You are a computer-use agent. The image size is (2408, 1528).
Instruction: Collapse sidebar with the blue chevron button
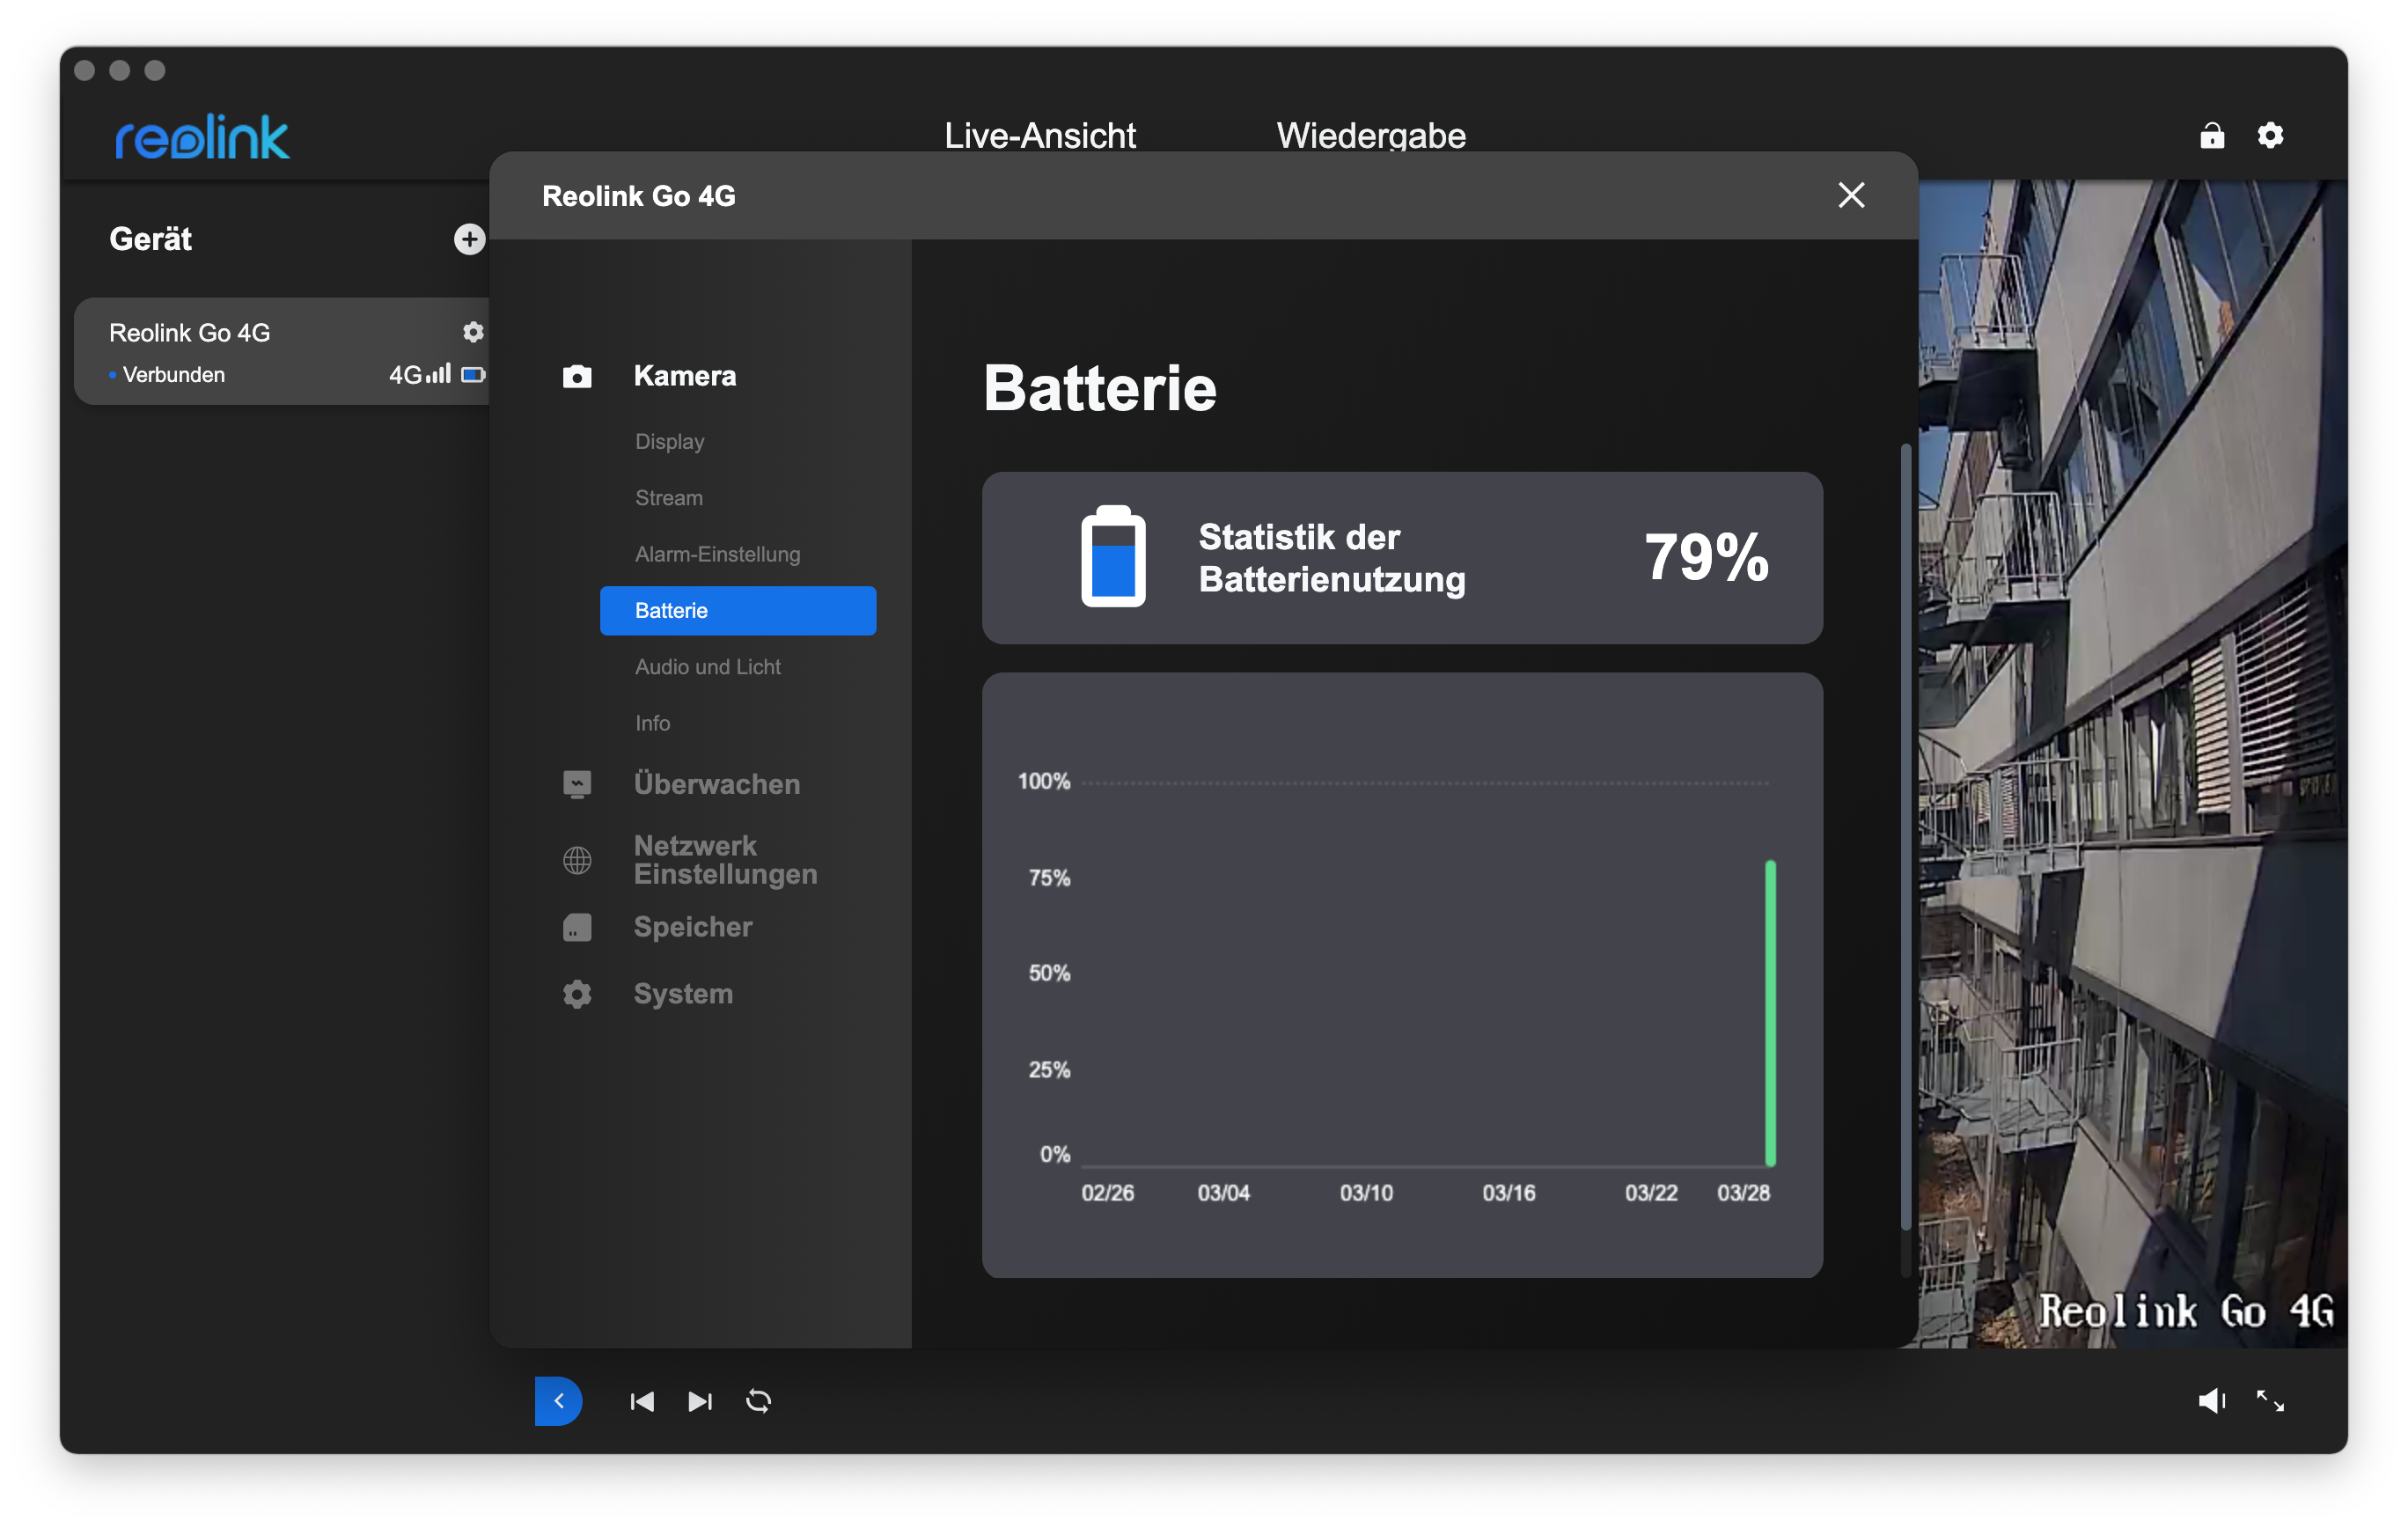tap(558, 1401)
